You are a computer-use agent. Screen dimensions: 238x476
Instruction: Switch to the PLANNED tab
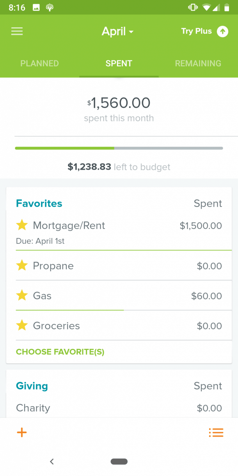(x=39, y=63)
